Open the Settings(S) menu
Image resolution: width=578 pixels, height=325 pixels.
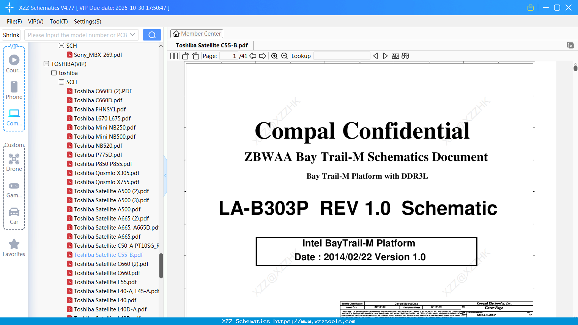pos(88,22)
